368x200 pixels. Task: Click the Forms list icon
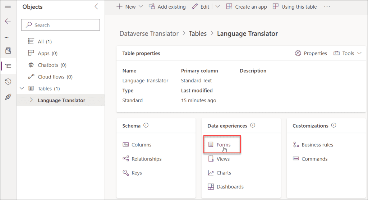211,144
